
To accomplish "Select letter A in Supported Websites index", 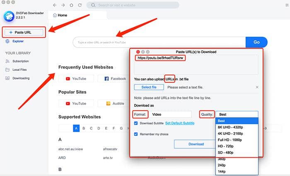I will [76, 128].
